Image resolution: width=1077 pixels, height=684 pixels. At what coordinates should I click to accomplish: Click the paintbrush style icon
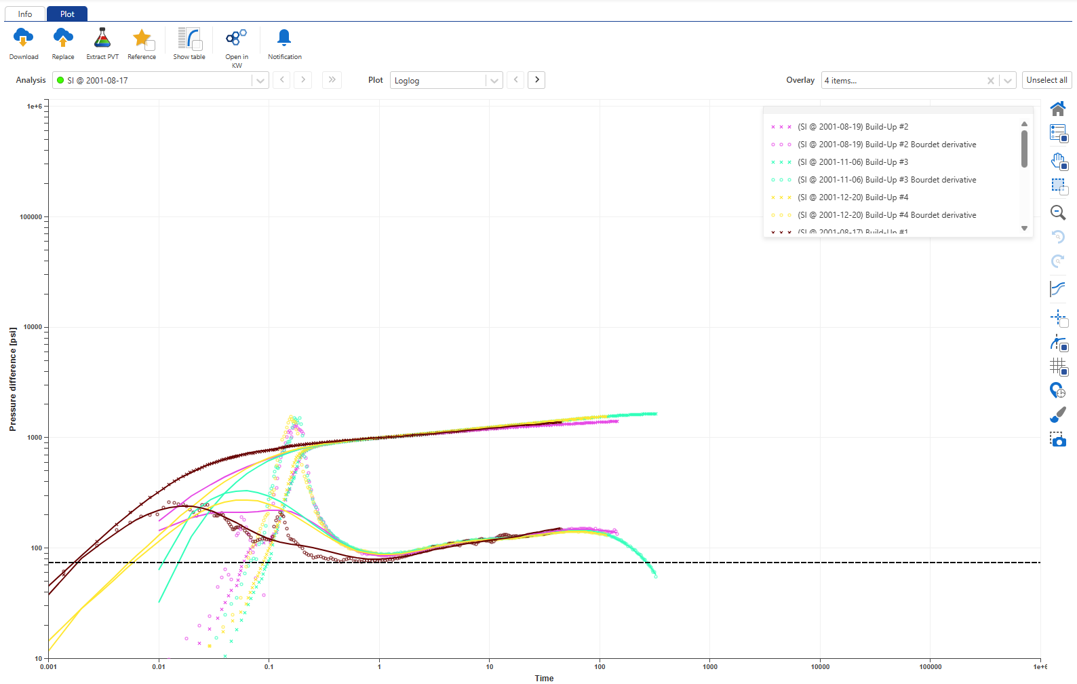(x=1058, y=415)
